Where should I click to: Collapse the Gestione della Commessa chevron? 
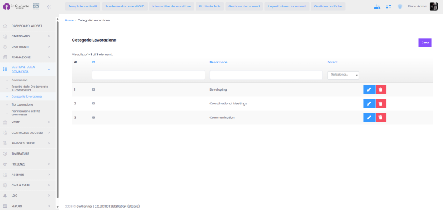[49, 69]
